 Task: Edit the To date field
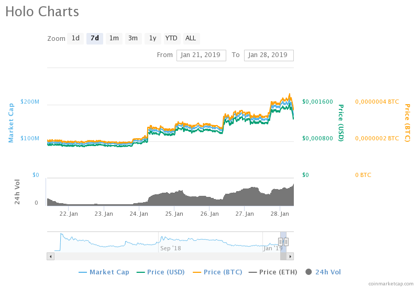pos(269,56)
